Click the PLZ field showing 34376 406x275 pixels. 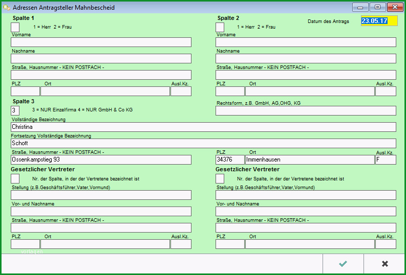click(x=230, y=159)
